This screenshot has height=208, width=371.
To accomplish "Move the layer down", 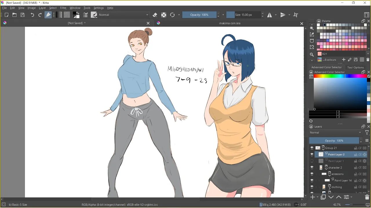I will 331,197.
